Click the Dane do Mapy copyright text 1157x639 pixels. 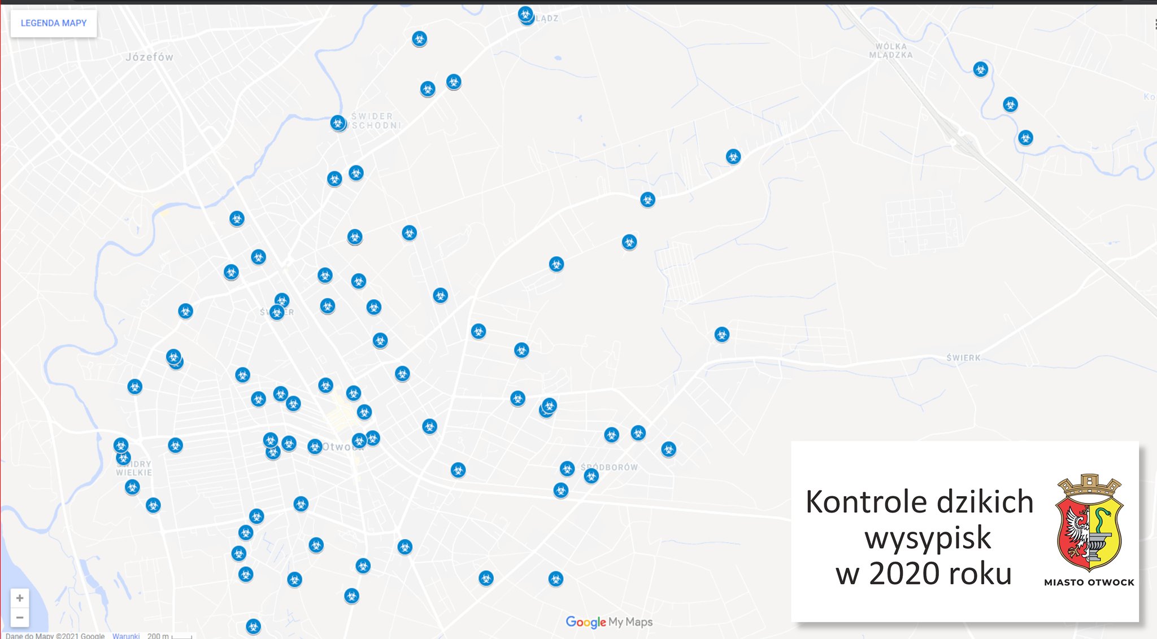[55, 636]
